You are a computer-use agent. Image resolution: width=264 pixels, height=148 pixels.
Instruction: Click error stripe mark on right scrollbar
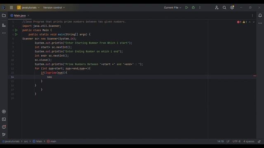click(255, 76)
